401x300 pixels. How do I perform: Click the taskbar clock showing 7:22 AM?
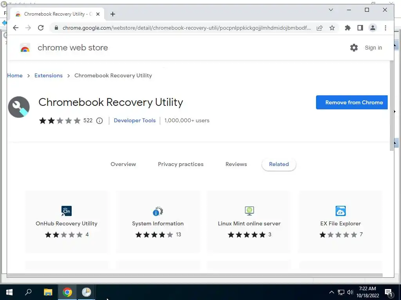coord(367,292)
